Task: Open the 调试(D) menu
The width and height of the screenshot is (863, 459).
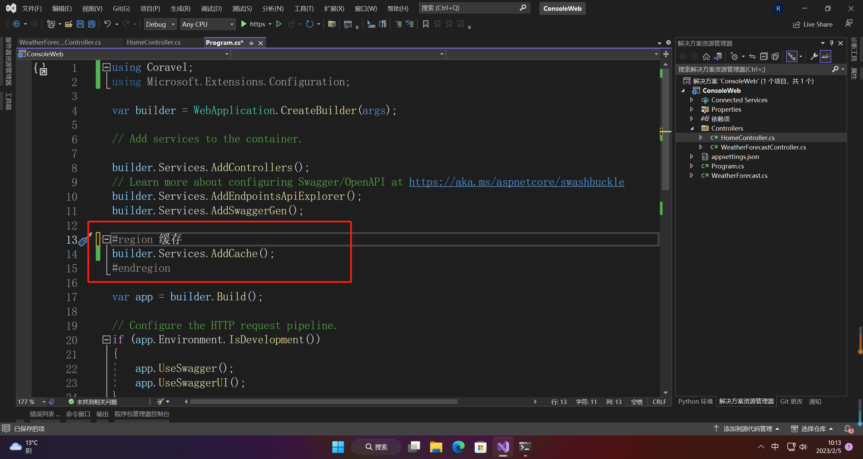Action: tap(211, 8)
